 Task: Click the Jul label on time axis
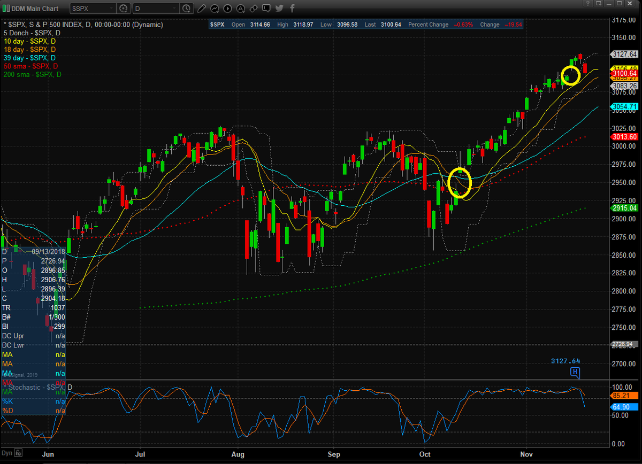140,454
